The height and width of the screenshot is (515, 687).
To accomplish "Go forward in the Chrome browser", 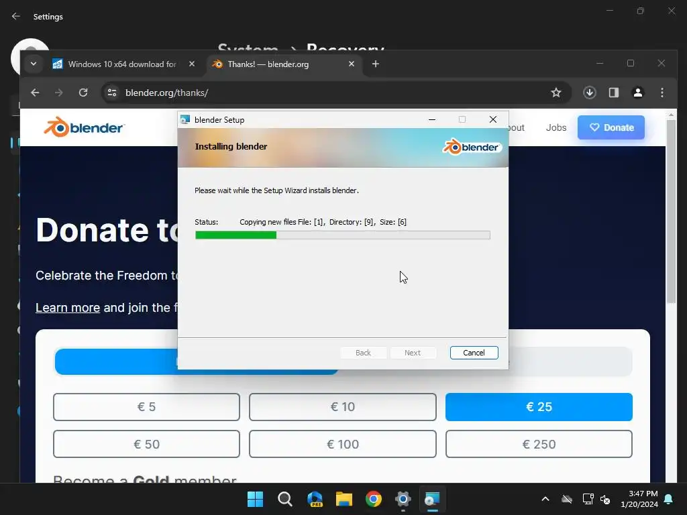I will pos(59,93).
